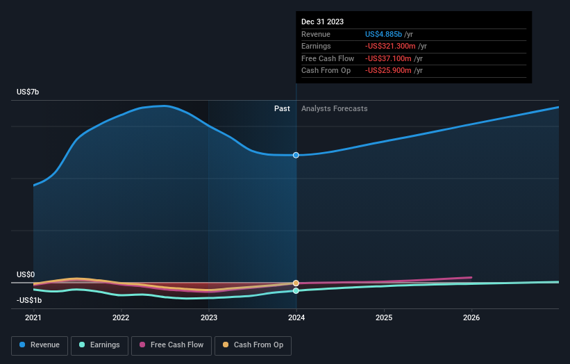Toggle the Earnings legend button

99,345
